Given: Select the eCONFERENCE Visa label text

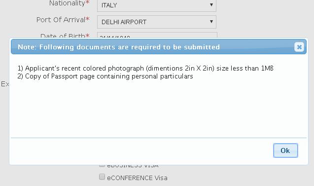Looking at the screenshot, I should click(137, 178).
